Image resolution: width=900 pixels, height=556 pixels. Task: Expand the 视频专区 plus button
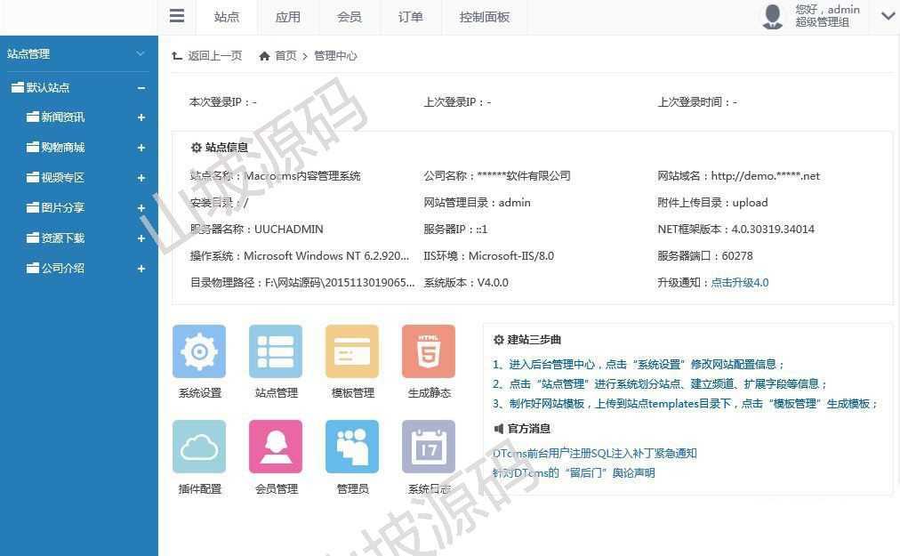coord(141,178)
